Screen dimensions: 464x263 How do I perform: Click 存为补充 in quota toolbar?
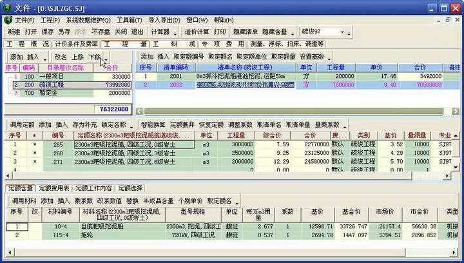pos(84,125)
